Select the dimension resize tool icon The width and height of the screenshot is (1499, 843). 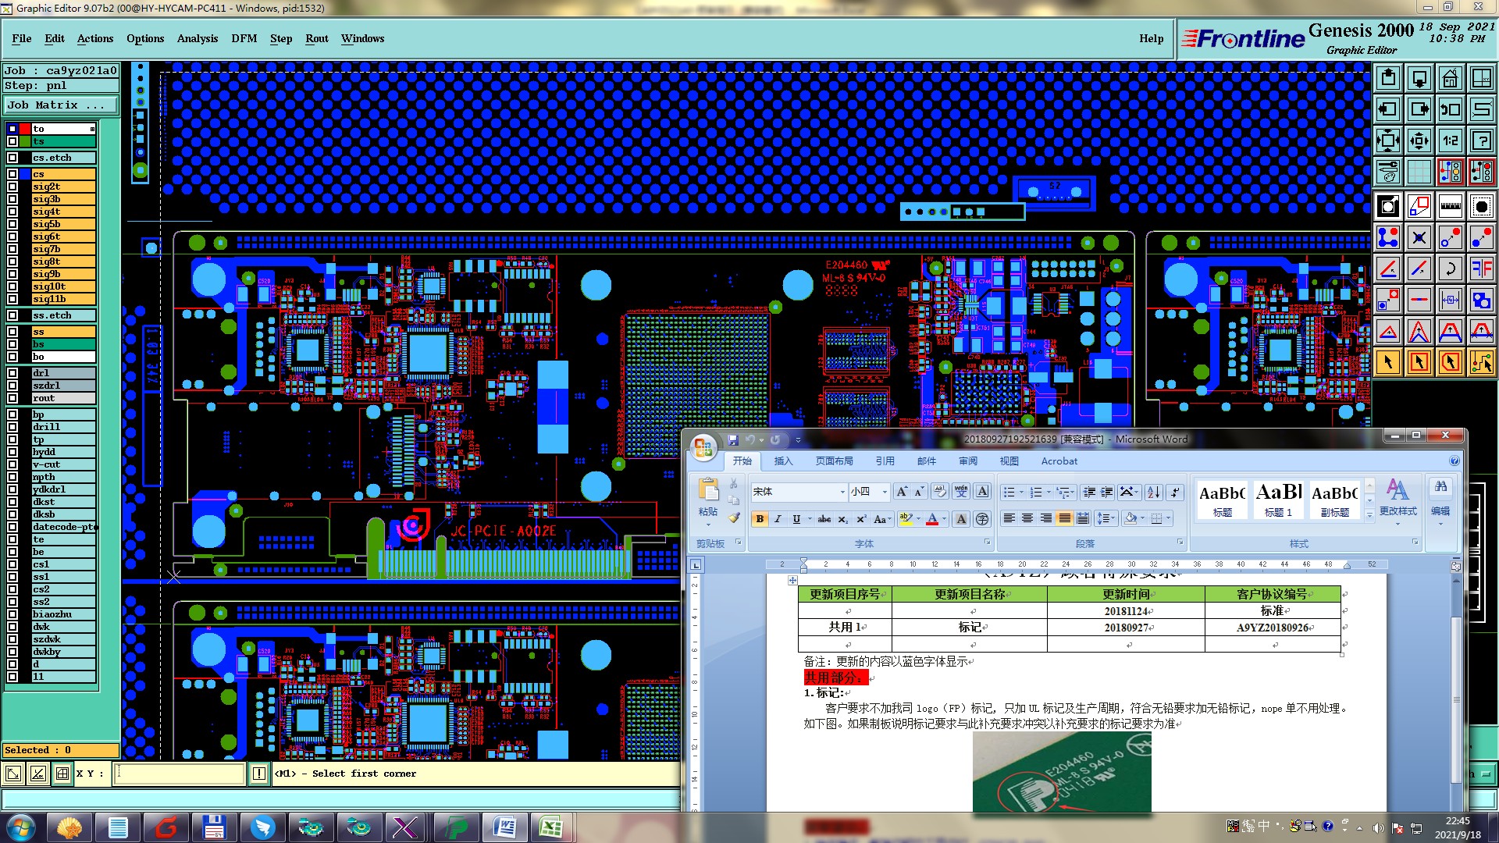[x=1451, y=300]
